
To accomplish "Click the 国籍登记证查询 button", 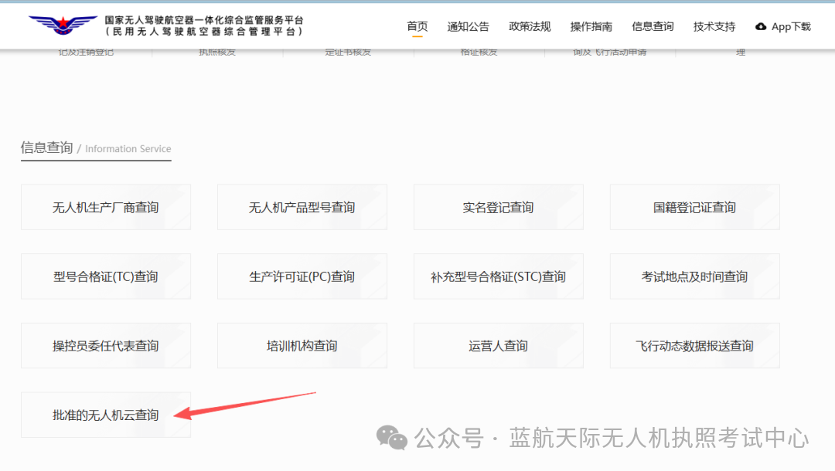I will click(x=695, y=207).
